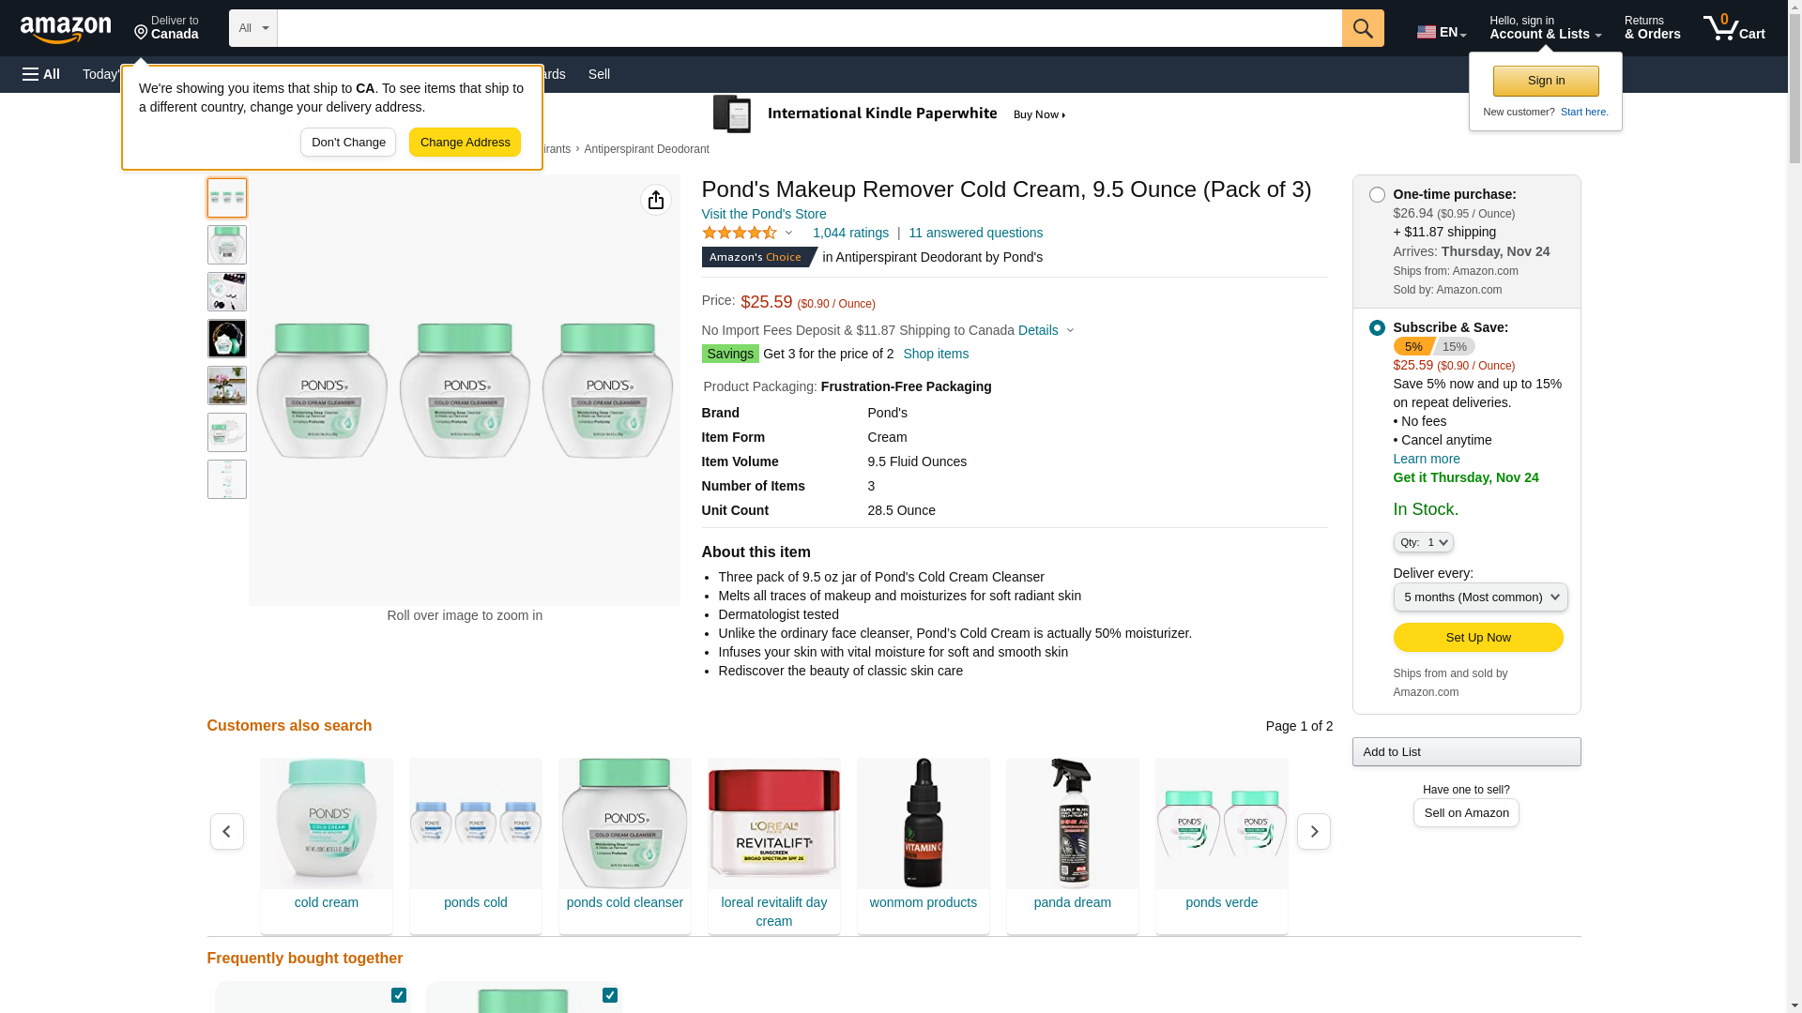The image size is (1802, 1013).
Task: Open the 1,044 ratings link
Action: point(849,233)
